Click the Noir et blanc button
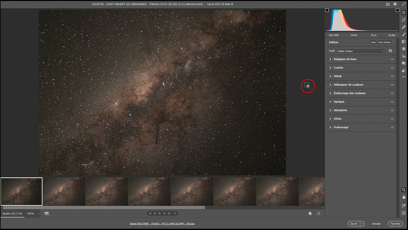Viewport: 408px width, 230px height. click(x=385, y=42)
